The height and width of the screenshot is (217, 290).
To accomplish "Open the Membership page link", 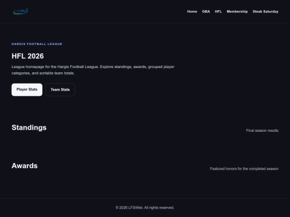I will pos(237,11).
